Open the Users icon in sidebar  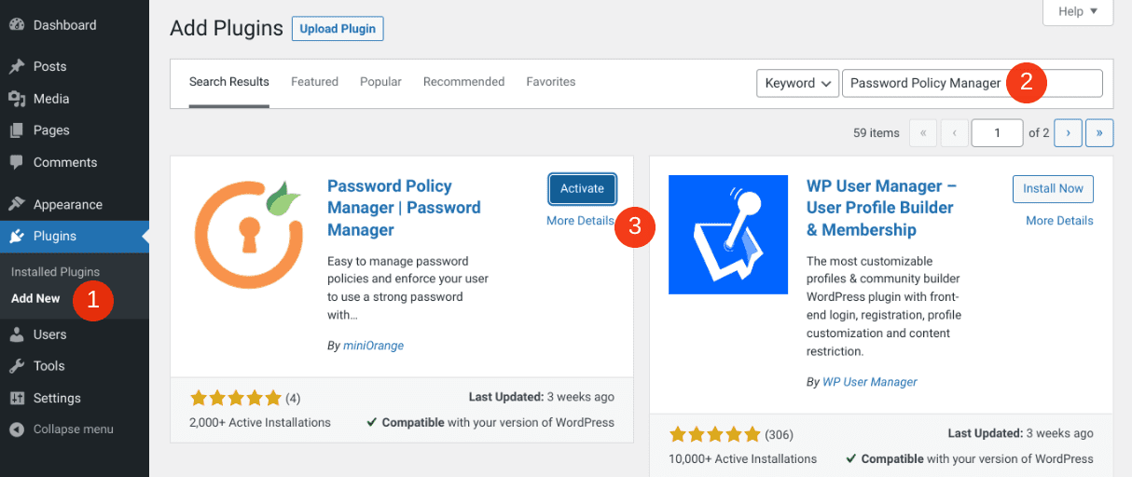(17, 334)
